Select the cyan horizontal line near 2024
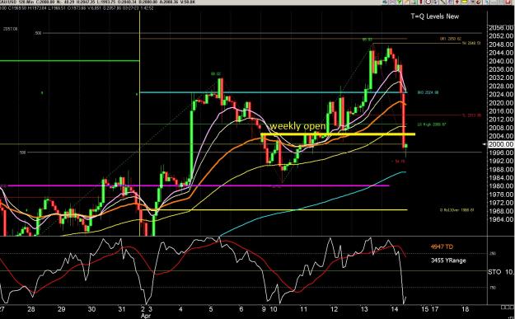Screen dimensions: 515x319 point(274,92)
